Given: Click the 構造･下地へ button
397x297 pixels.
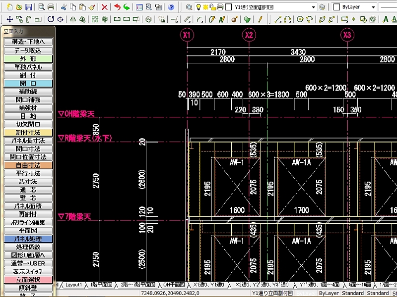Looking at the screenshot, I should [28, 42].
